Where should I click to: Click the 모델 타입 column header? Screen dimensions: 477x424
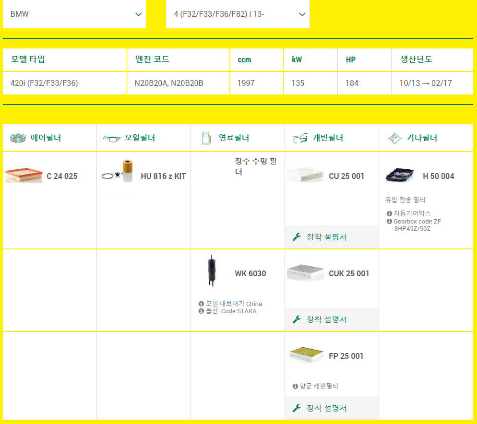[x=28, y=59]
